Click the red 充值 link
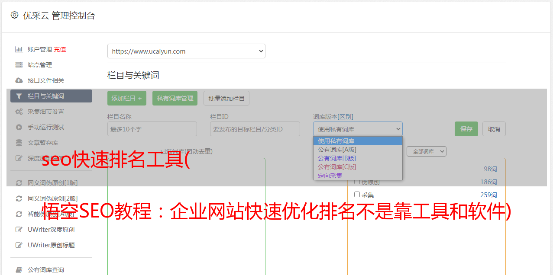Image resolution: width=553 pixels, height=275 pixels. (60, 49)
